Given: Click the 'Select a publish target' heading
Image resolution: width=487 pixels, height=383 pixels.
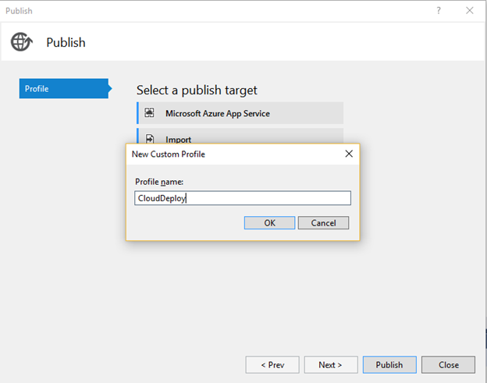Looking at the screenshot, I should click(197, 90).
